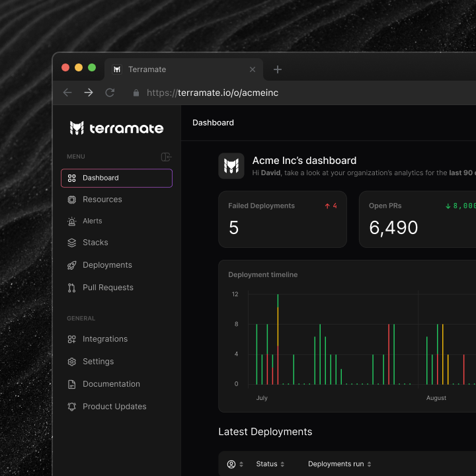476x476 pixels.
Task: Click the Integrations icon
Action: pyautogui.click(x=71, y=339)
